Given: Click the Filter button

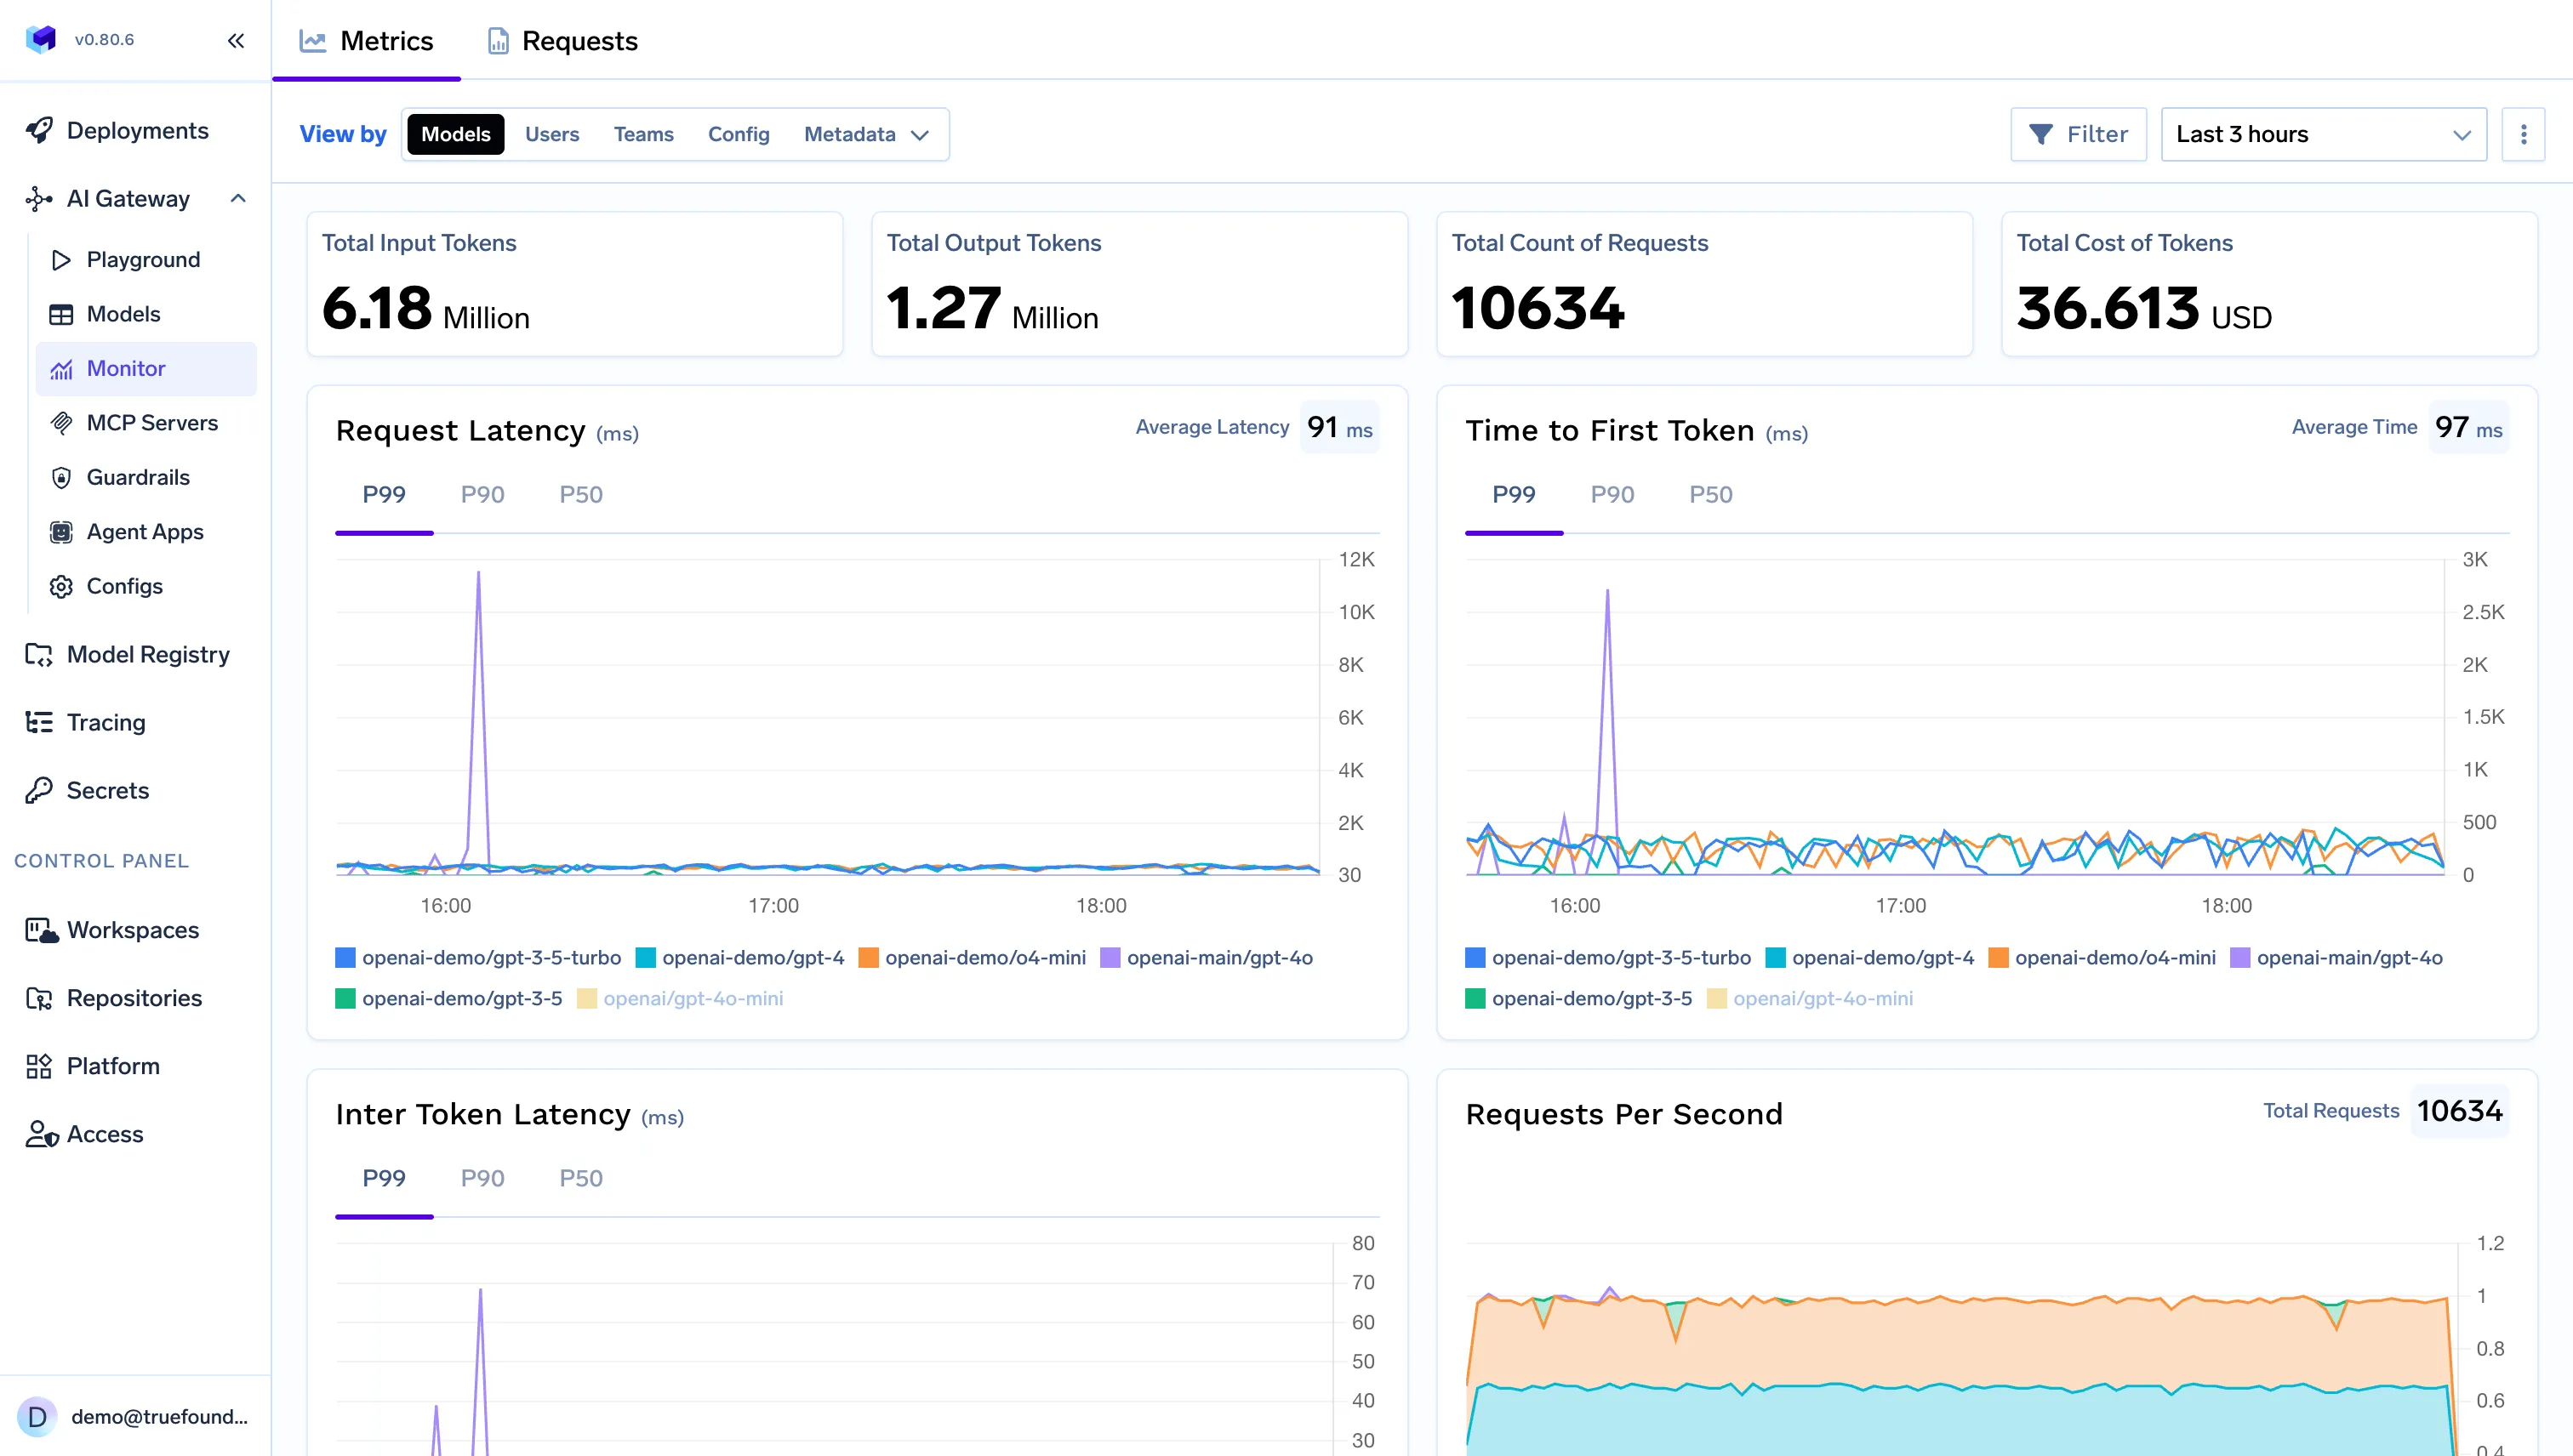Looking at the screenshot, I should click(2078, 134).
